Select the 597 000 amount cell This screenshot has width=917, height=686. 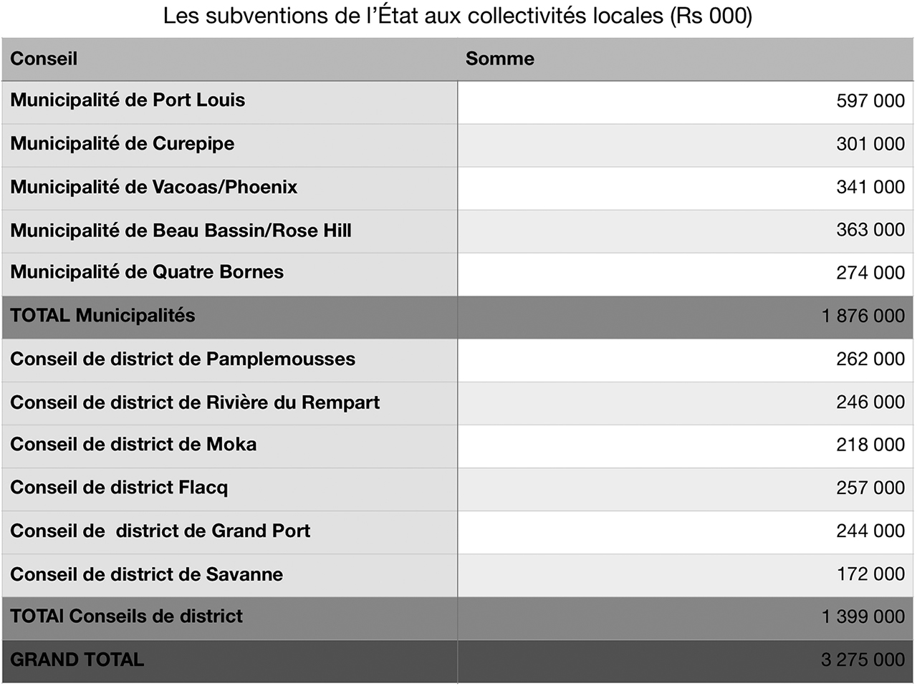coord(870,101)
